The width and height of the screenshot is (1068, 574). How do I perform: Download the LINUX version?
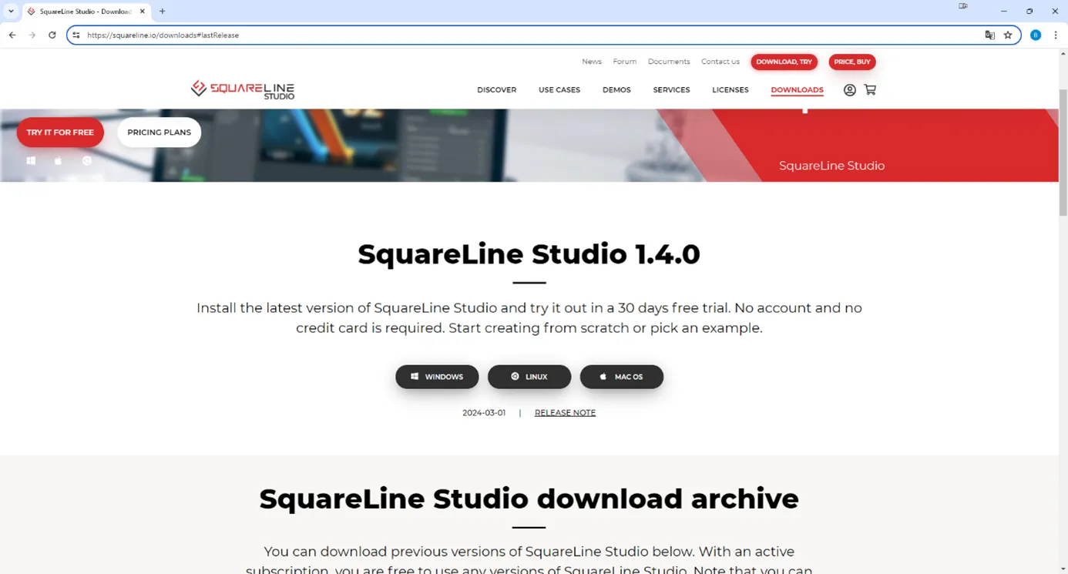529,377
